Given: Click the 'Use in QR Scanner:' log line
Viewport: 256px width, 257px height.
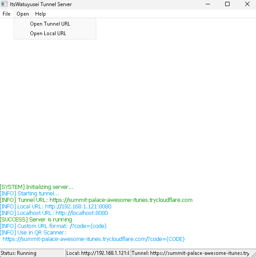Looking at the screenshot, I should (x=33, y=233).
